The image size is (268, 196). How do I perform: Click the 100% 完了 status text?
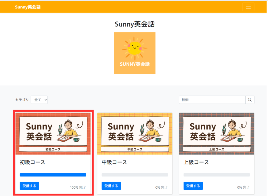(x=78, y=187)
